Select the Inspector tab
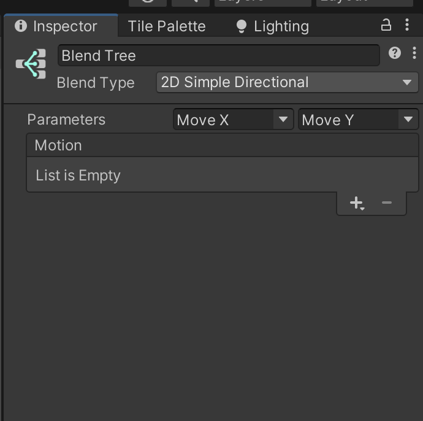 64,26
